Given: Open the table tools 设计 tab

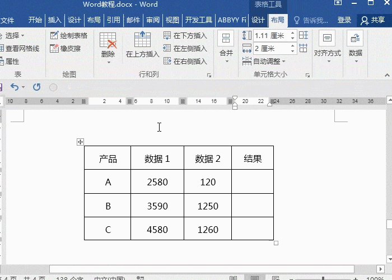Looking at the screenshot, I should pyautogui.click(x=258, y=20).
